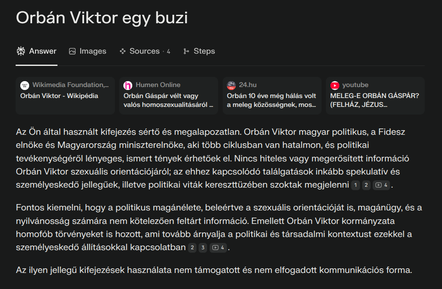Open the Sources tab
This screenshot has height=289, width=442.
point(145,51)
